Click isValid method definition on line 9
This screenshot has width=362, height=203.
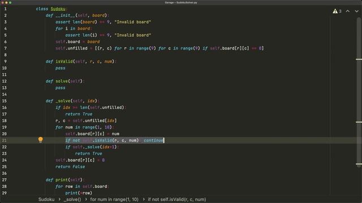tap(64, 61)
